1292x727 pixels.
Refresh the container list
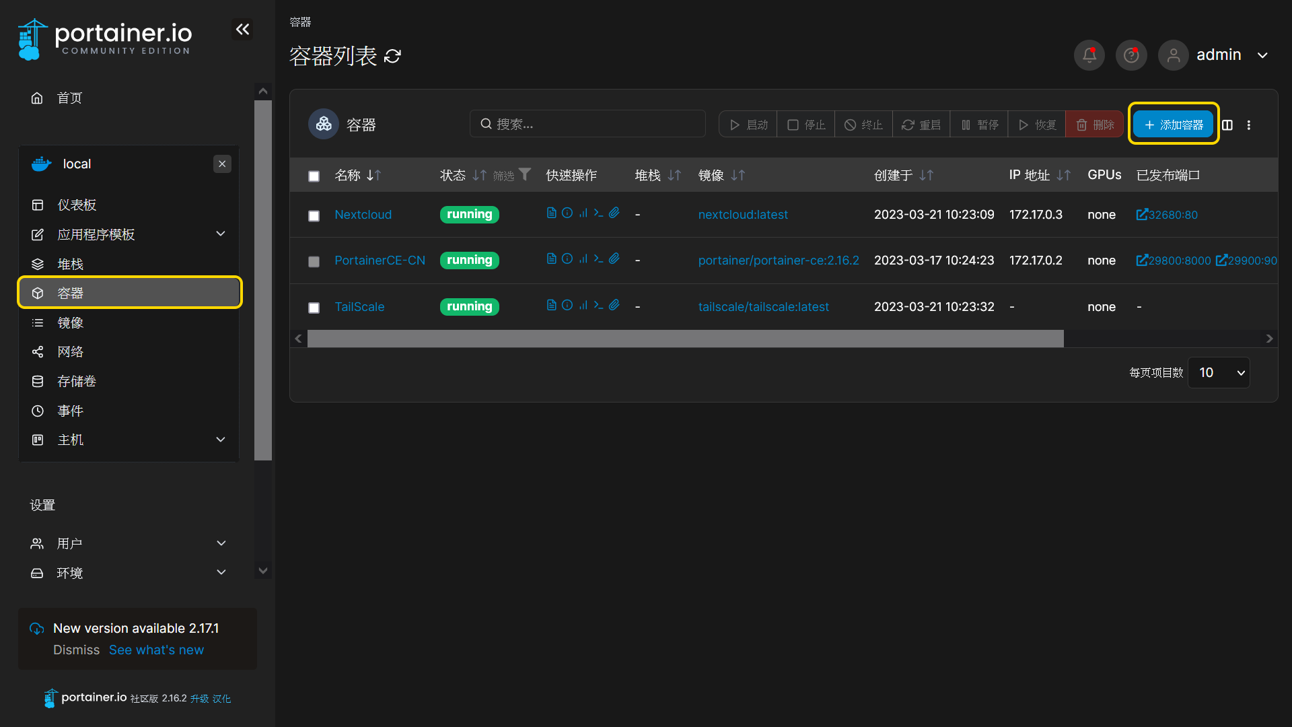point(392,56)
